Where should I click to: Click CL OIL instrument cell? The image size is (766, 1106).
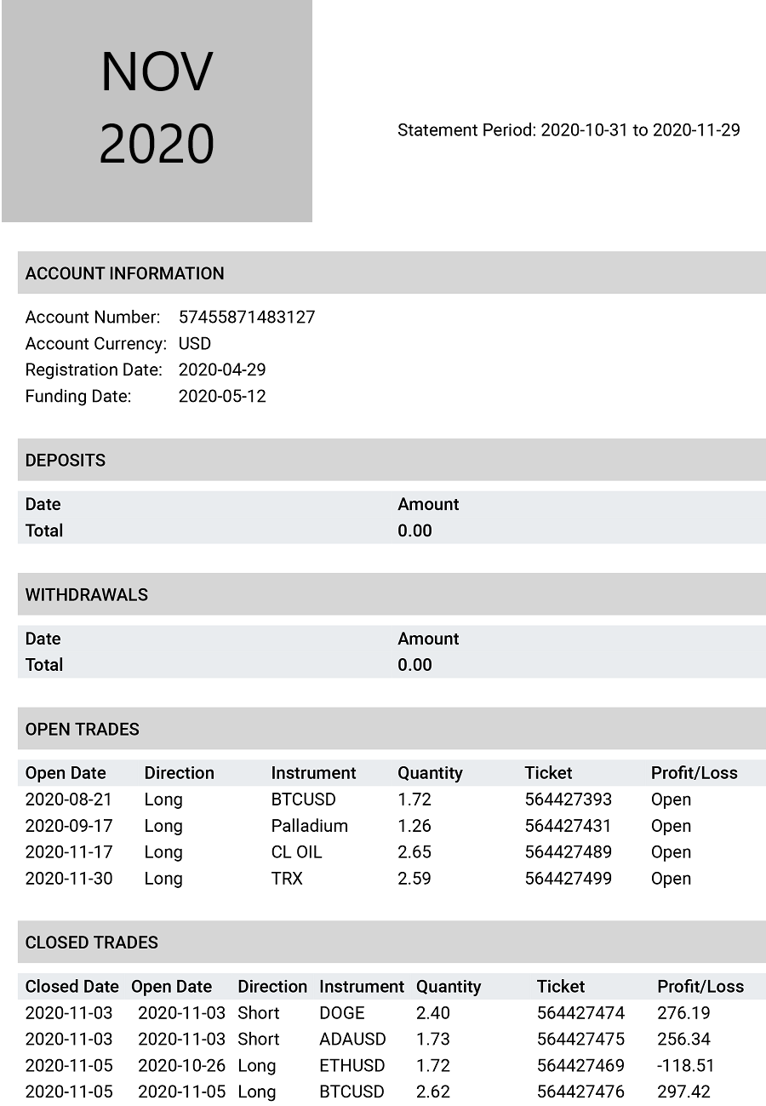click(x=297, y=852)
